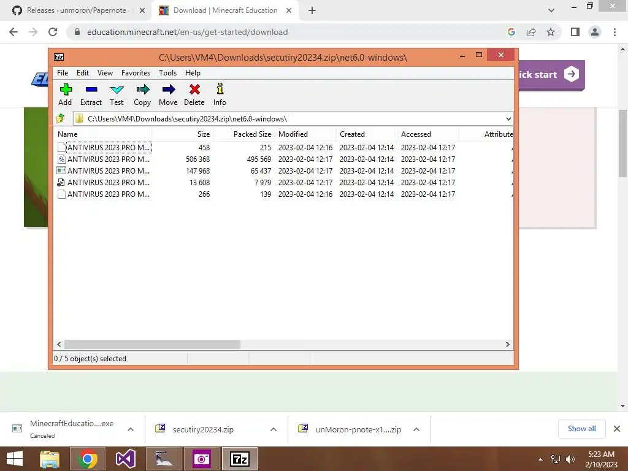Screen dimensions: 628x471
Task: Click the clock in the taskbar
Action: click(601, 459)
